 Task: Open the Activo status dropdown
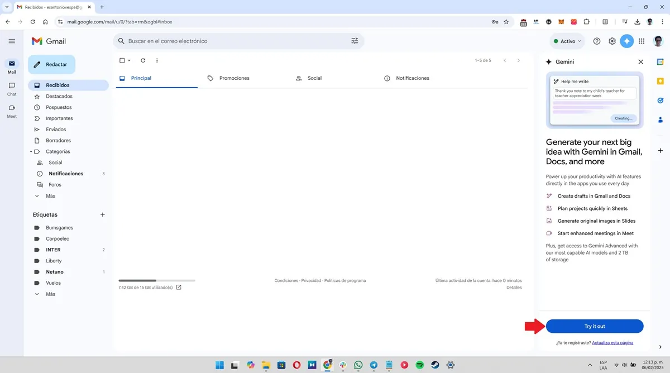click(x=567, y=41)
